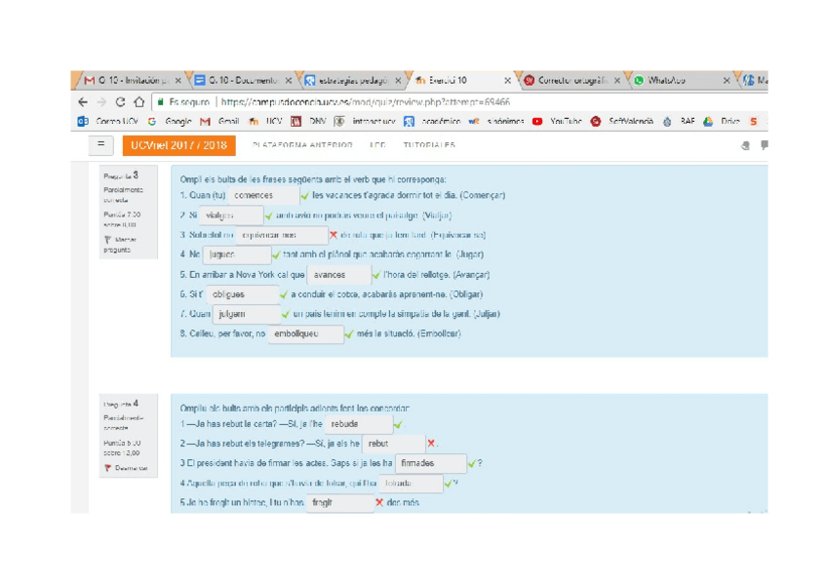
Task: Click the address bar URL
Action: coord(365,101)
